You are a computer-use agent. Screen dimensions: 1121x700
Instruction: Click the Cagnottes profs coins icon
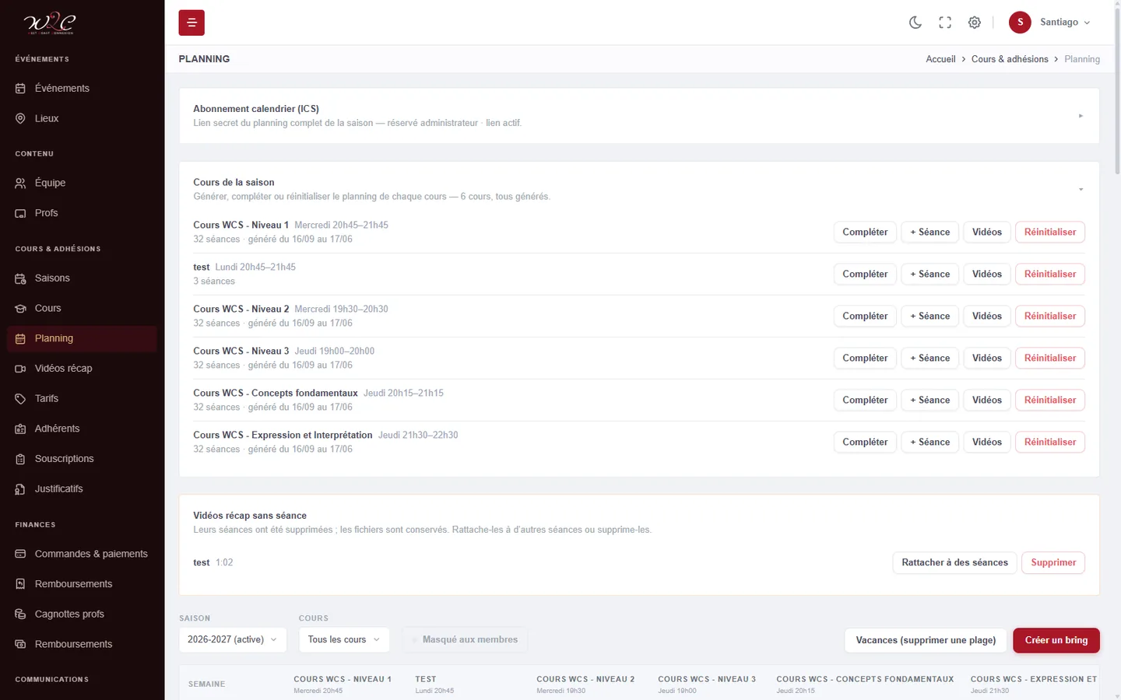tap(20, 614)
